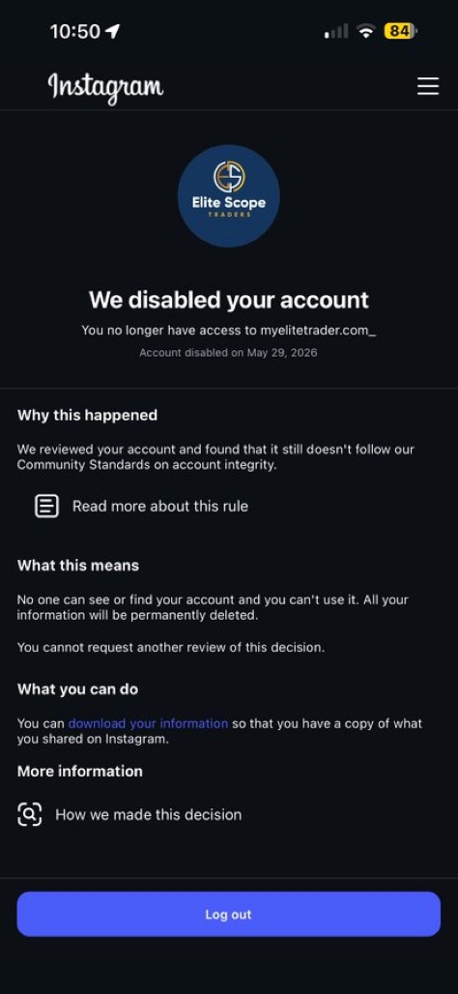The width and height of the screenshot is (458, 994).
Task: Tap the What this means heading
Action: pos(78,566)
